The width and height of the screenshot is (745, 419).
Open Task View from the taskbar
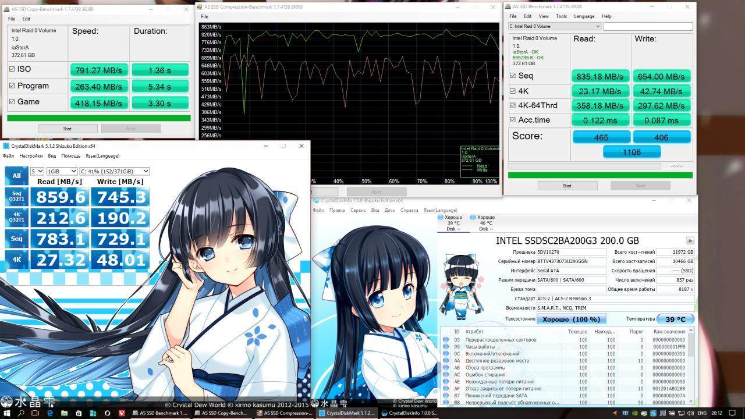pos(36,413)
